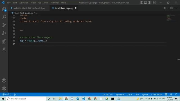This screenshot has height=101, width=180.
Task: Open the Manage gear icon
Action: click(x=4, y=88)
